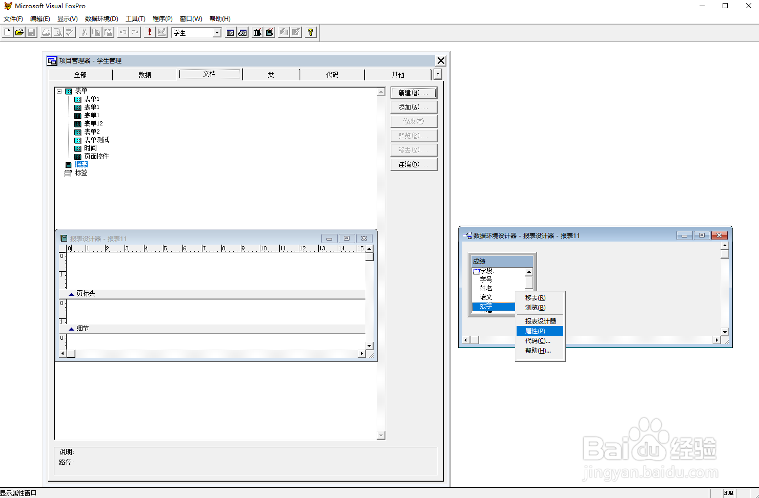Screen dimensions: 759x498
Task: Click the Redo toolbar icon
Action: (x=135, y=32)
